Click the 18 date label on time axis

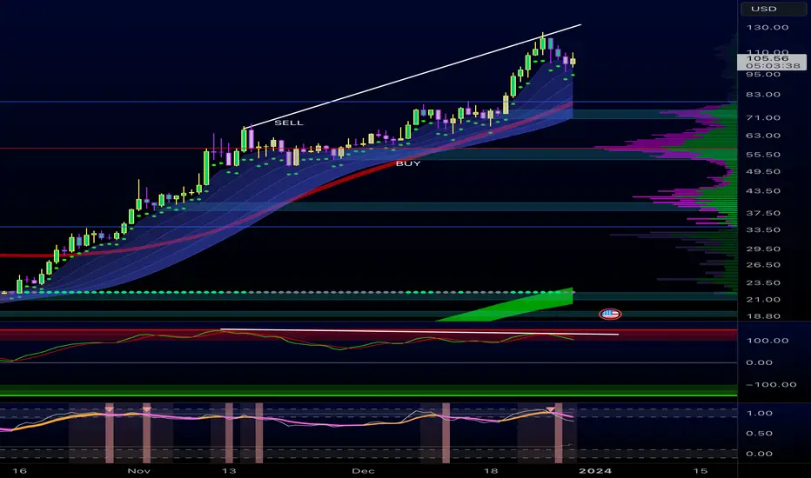[491, 471]
